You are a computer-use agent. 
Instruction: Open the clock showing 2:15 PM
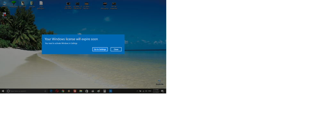[156, 91]
